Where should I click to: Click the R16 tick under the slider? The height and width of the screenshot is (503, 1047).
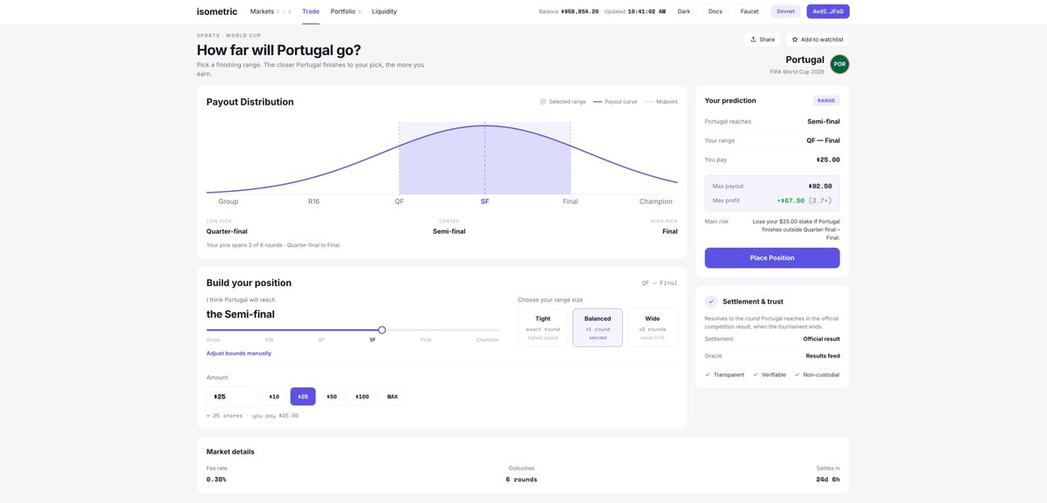pos(269,339)
